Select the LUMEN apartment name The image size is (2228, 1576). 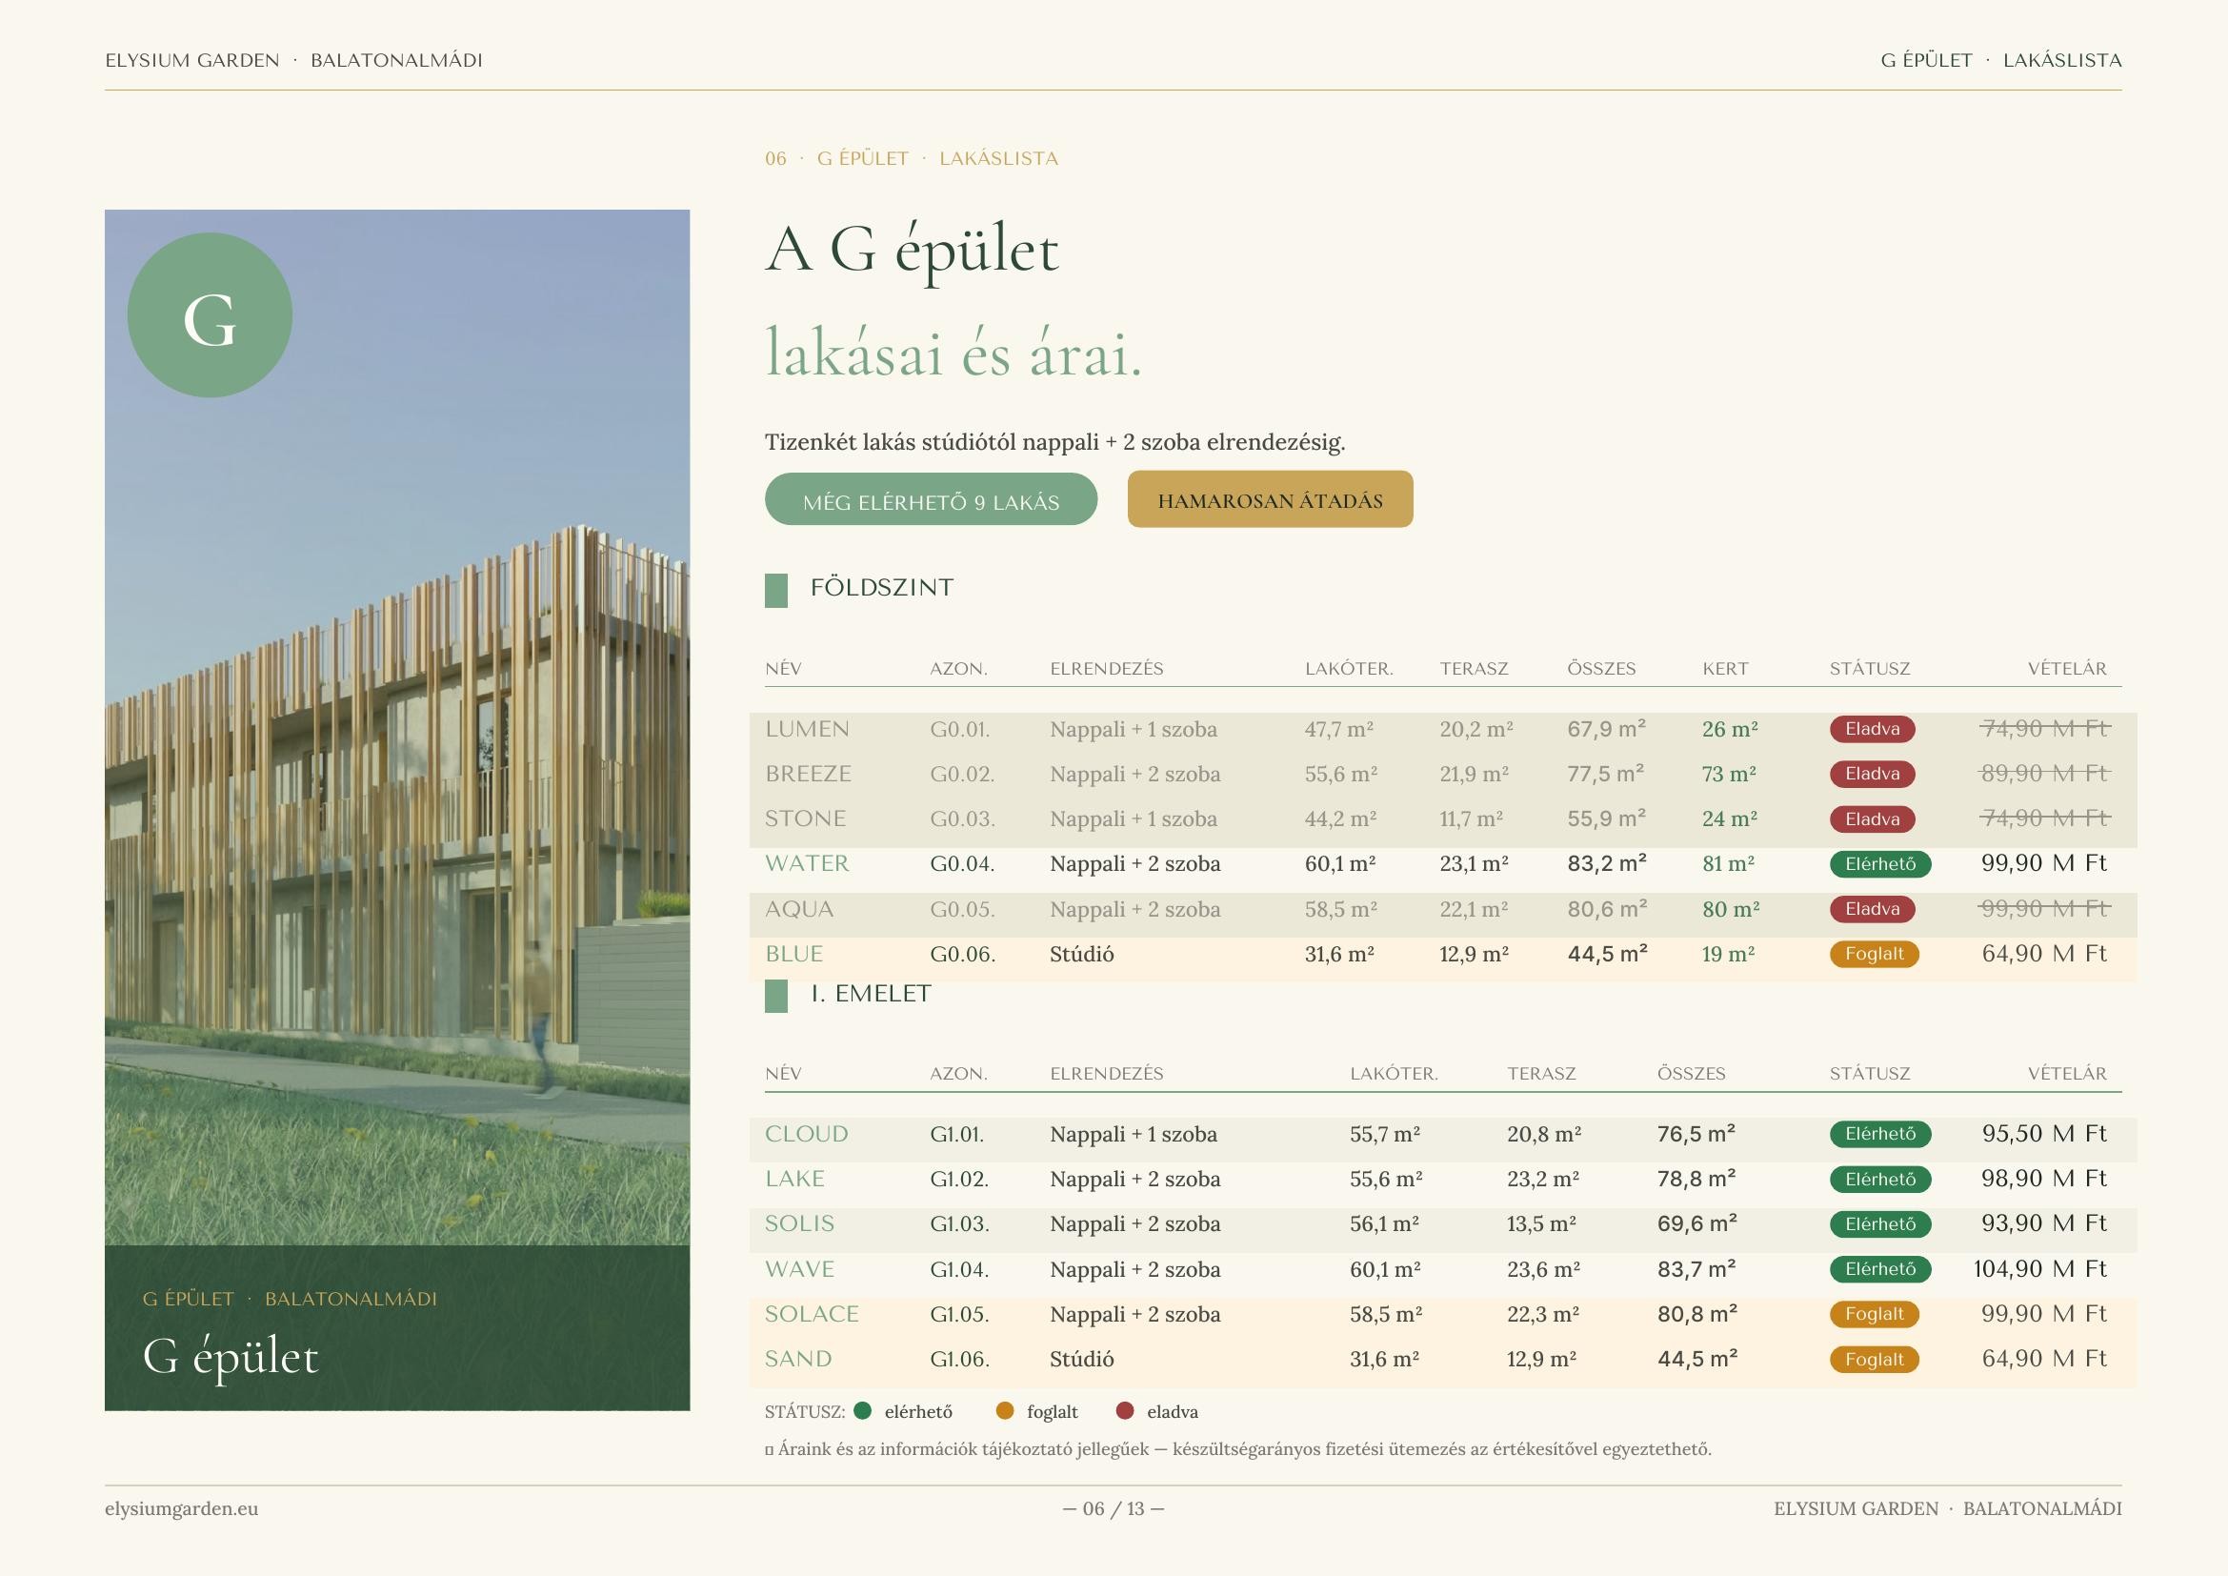[807, 729]
